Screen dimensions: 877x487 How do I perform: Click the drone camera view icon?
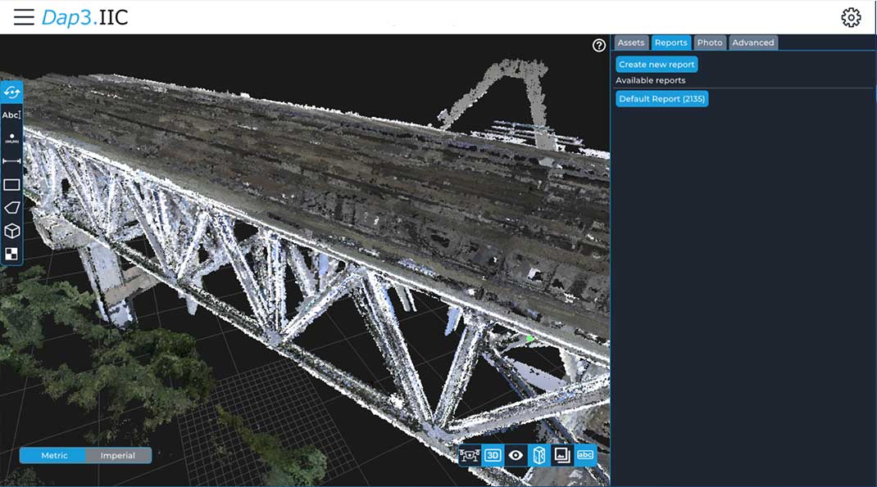[470, 456]
